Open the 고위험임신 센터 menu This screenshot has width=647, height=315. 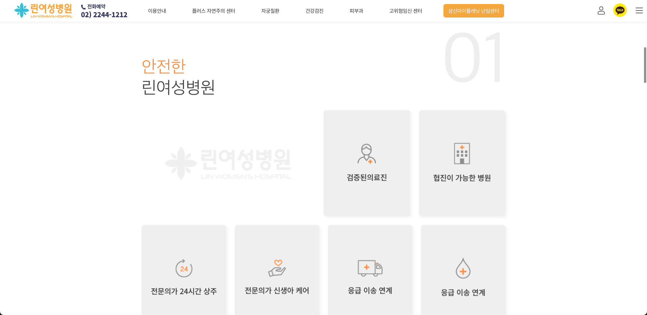tap(406, 11)
